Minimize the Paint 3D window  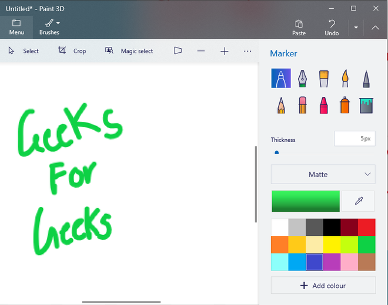point(332,8)
